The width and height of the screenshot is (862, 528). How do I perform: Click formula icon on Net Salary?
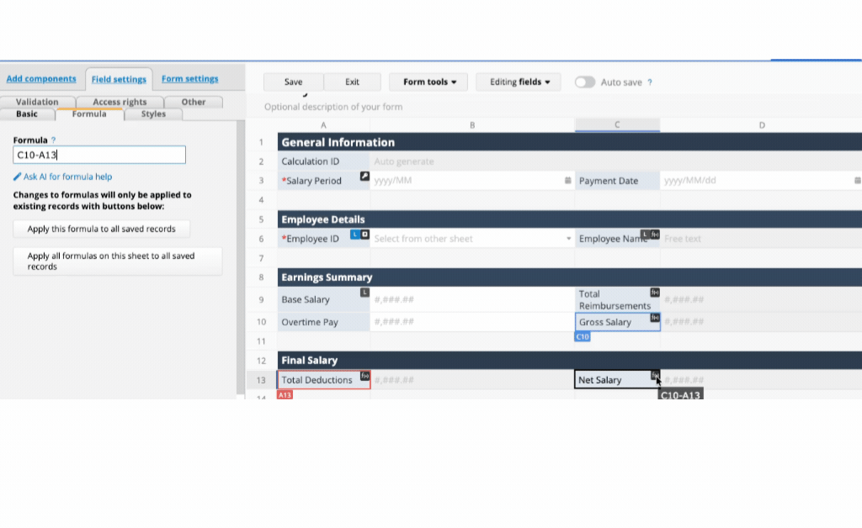tap(655, 376)
